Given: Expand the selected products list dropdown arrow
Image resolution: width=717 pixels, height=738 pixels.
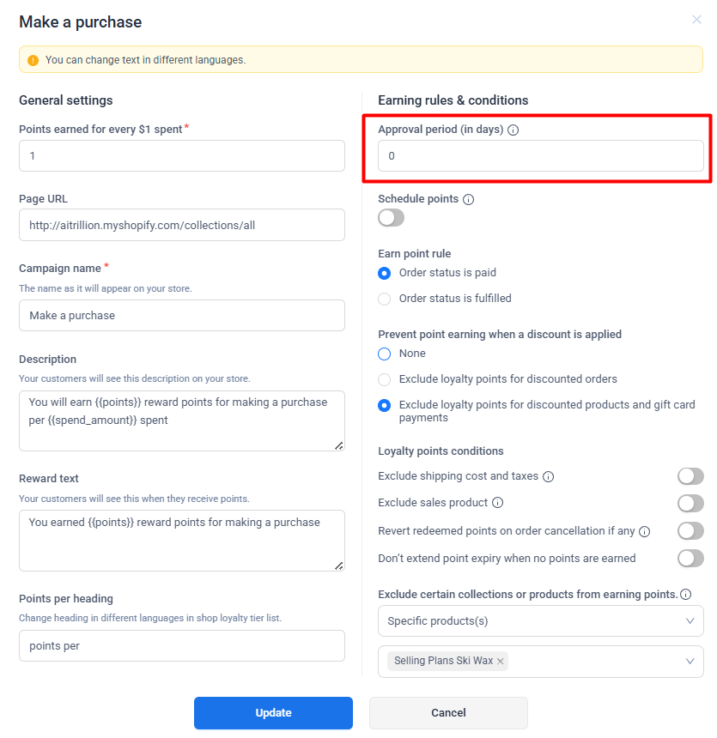Looking at the screenshot, I should (x=690, y=661).
